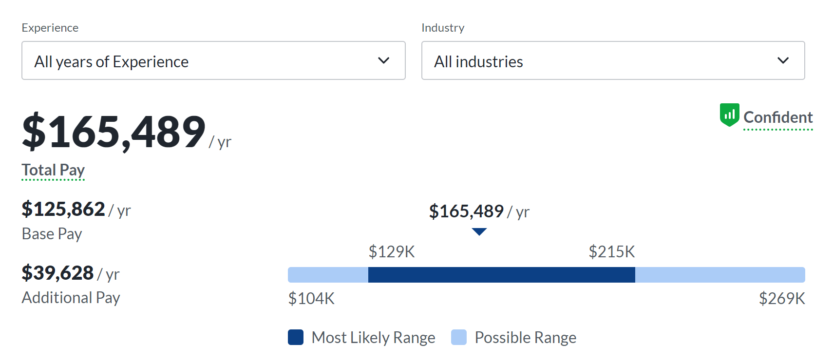The height and width of the screenshot is (364, 833).
Task: Click the chevron arrow in Industry dropdown
Action: [x=783, y=60]
